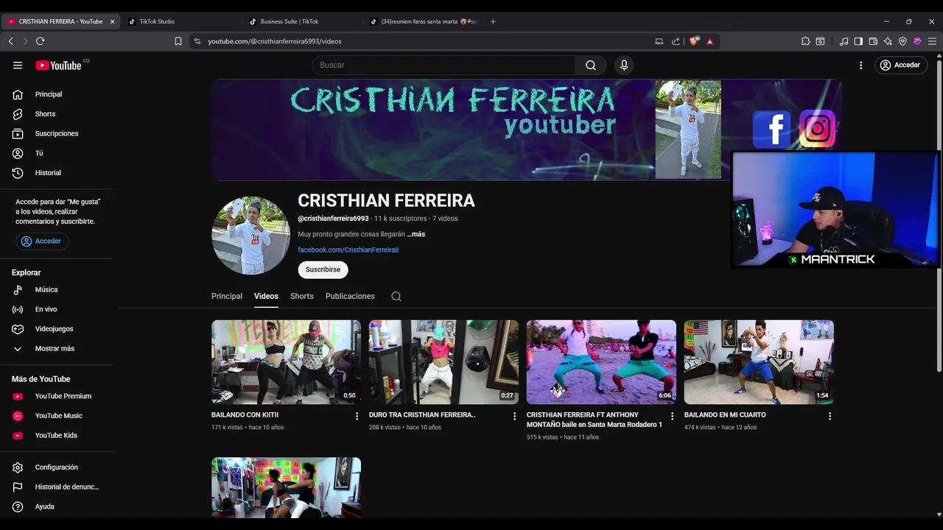Click the Facebook icon on the banner
Image resolution: width=943 pixels, height=530 pixels.
click(771, 130)
